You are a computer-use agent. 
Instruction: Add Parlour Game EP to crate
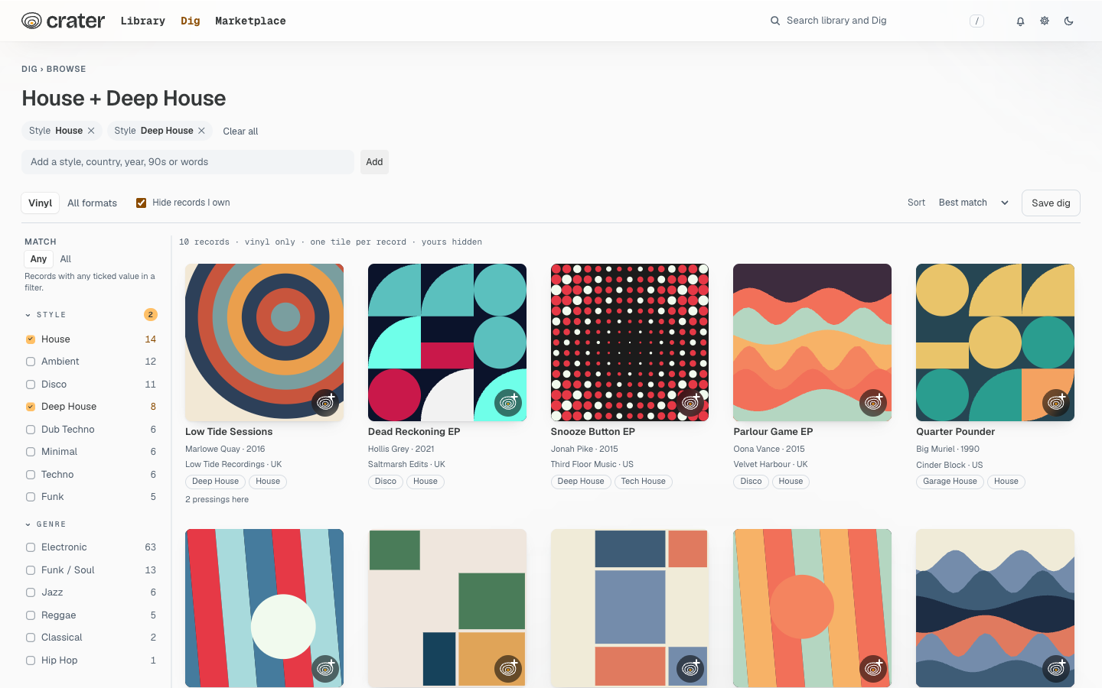[874, 403]
